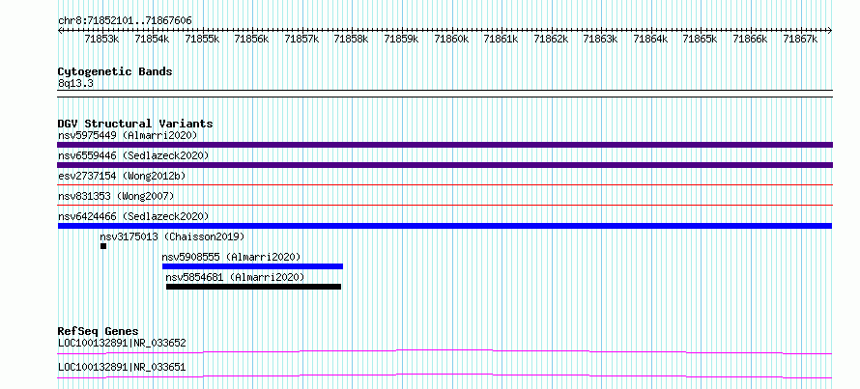Click the red line under nsv831353
This screenshot has height=389, width=860.
444,206
